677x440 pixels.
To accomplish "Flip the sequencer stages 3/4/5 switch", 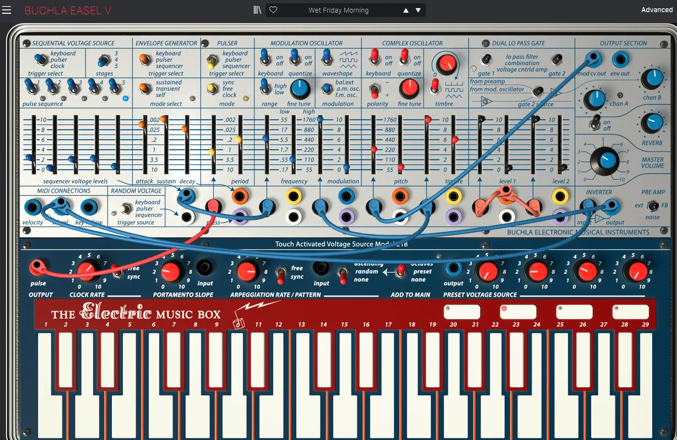I will [x=104, y=59].
